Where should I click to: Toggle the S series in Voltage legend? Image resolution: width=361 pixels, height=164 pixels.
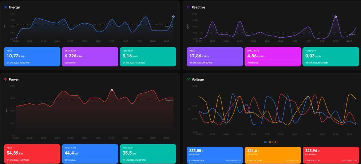271,142
